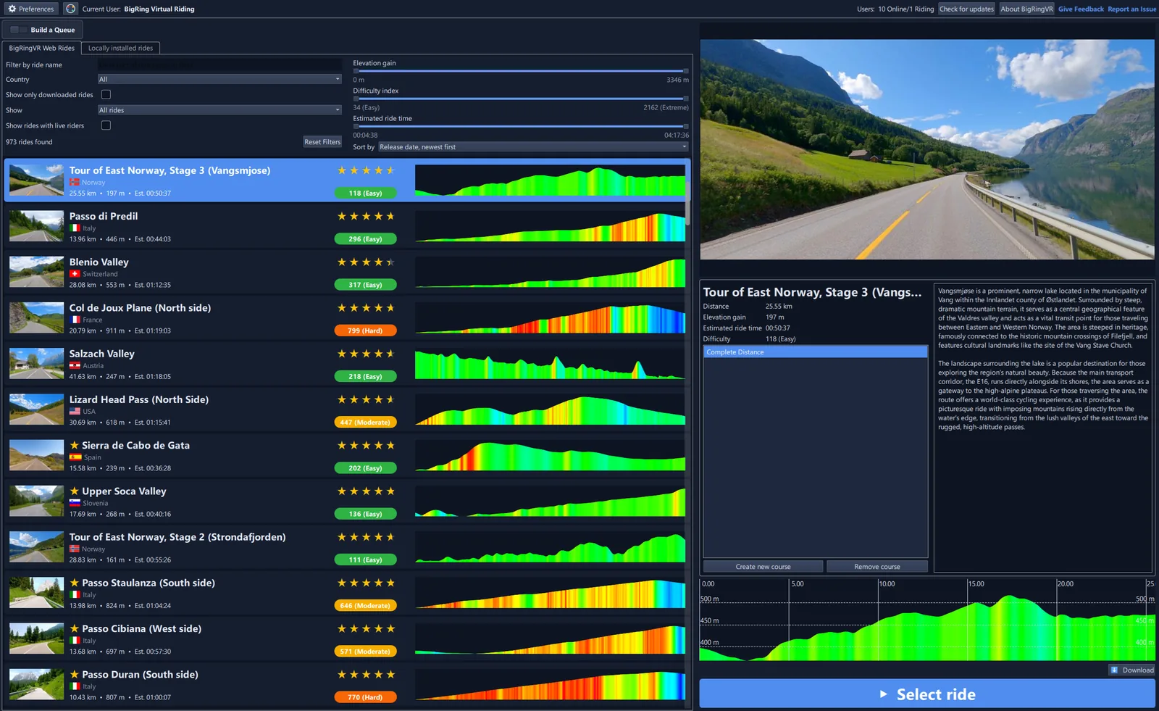The height and width of the screenshot is (711, 1159).
Task: Open the Report an Issue link
Action: coord(1132,9)
